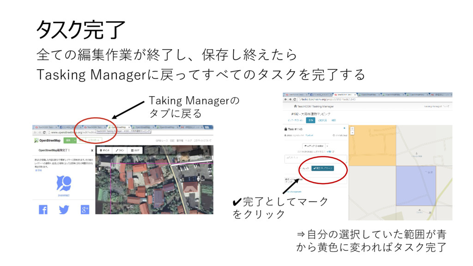This screenshot has height=266, width=473.
Task: Select the Line (ライン) drawing tool
Action: (120, 150)
